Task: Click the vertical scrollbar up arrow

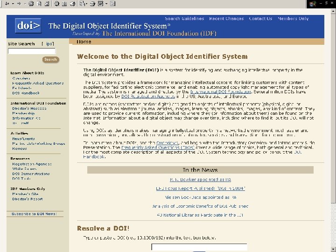Action: 333,12
